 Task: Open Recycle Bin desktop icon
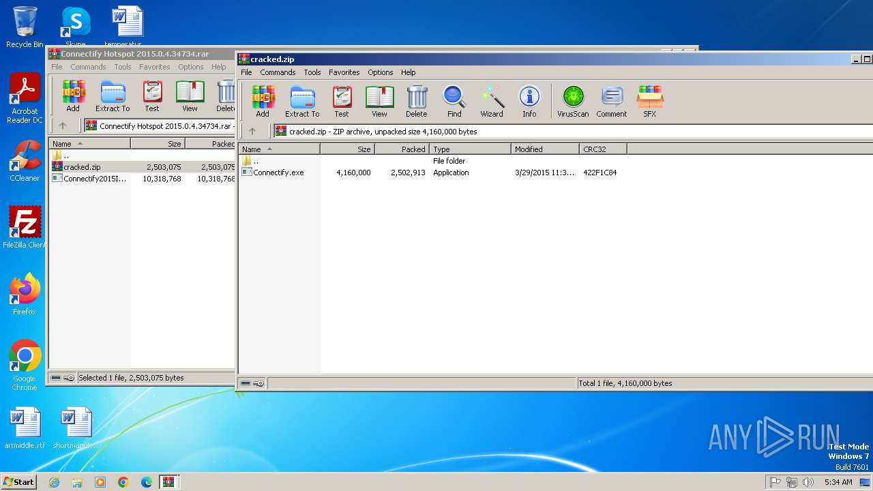25,27
